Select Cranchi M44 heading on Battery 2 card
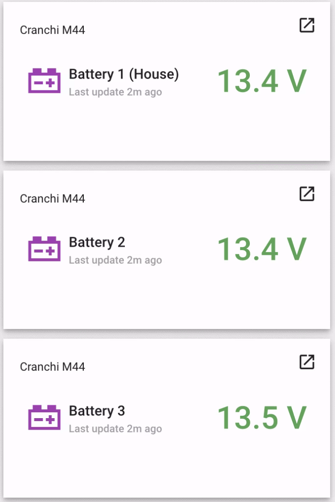The height and width of the screenshot is (502, 335). (x=52, y=199)
